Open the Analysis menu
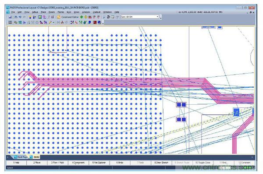 [x=86, y=12]
